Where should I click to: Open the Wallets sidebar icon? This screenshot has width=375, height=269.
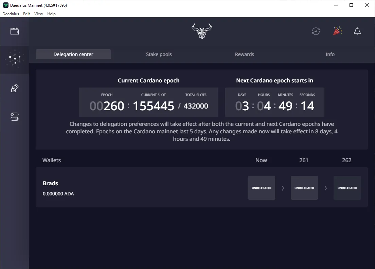(15, 31)
